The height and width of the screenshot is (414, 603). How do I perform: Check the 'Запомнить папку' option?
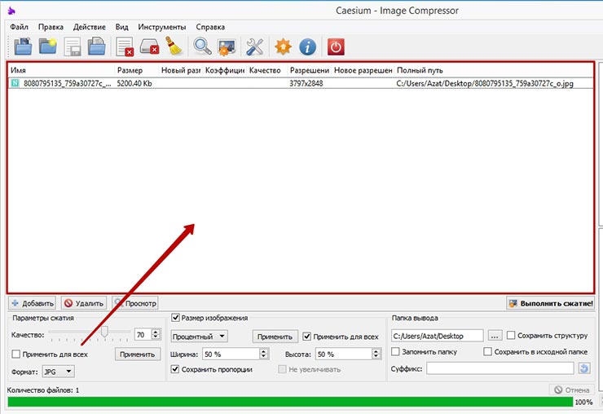(396, 352)
